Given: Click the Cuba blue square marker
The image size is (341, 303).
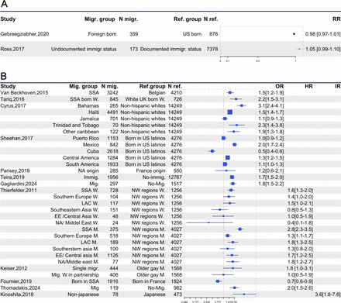Looking at the screenshot, I should tap(212, 151).
